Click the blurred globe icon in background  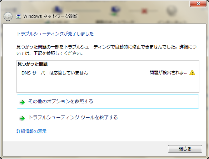(x=171, y=11)
